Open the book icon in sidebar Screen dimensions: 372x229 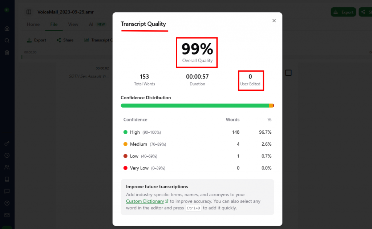[7, 179]
